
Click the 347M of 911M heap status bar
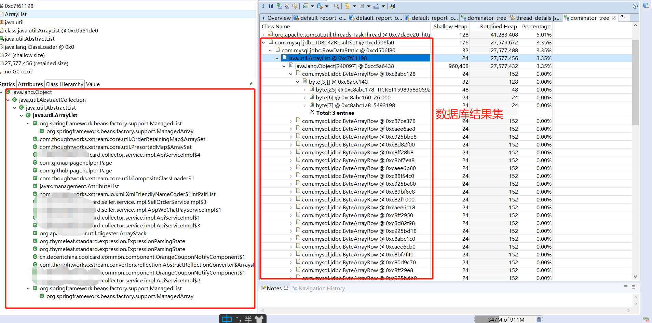pyautogui.click(x=506, y=320)
